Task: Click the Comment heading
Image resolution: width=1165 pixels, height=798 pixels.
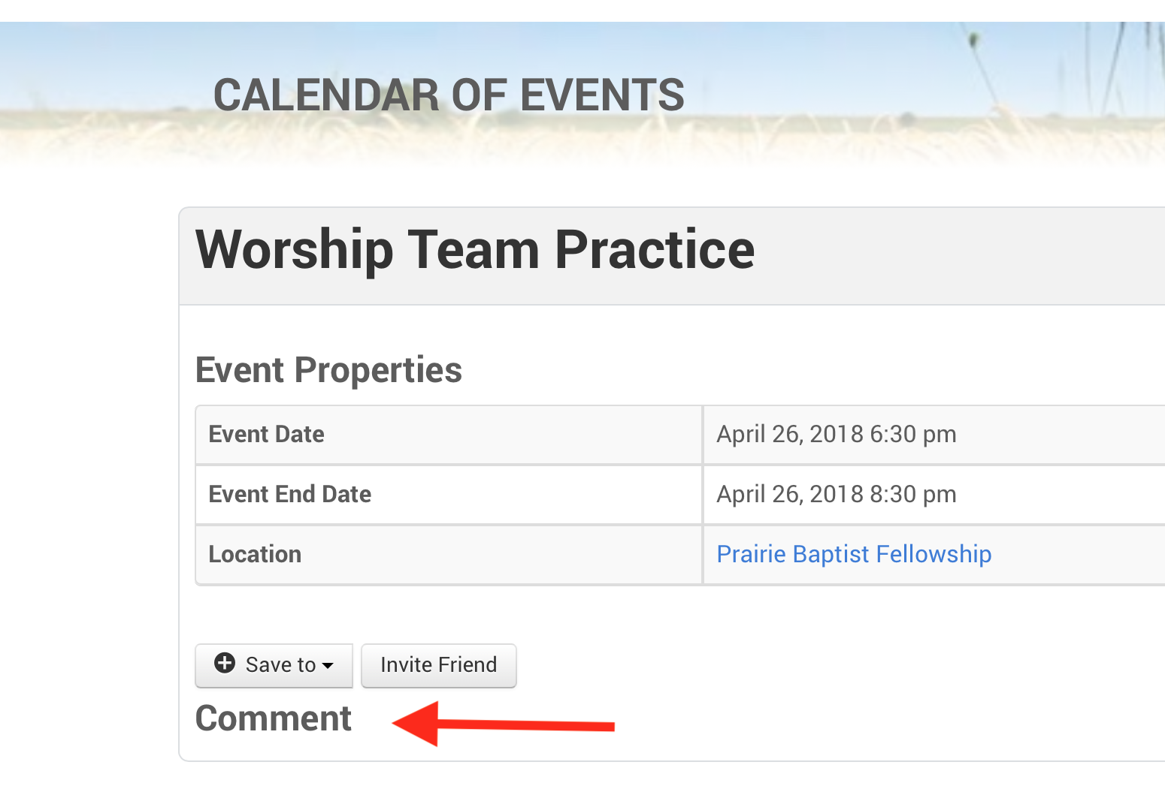Action: pyautogui.click(x=274, y=718)
